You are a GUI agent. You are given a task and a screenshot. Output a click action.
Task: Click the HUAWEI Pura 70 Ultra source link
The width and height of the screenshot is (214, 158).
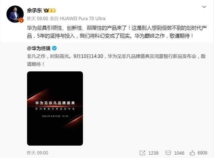(x=83, y=19)
